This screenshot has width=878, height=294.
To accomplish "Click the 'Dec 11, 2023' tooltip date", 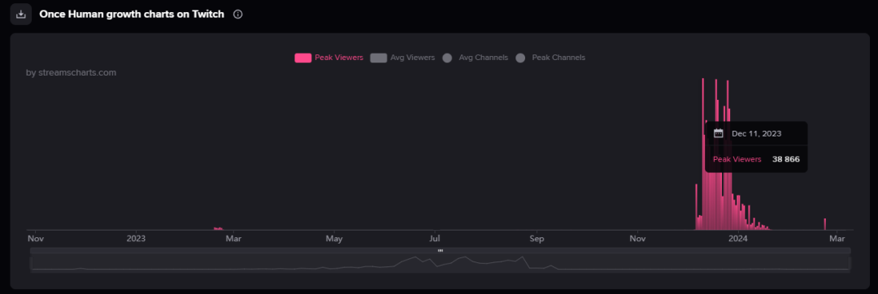I will 757,133.
